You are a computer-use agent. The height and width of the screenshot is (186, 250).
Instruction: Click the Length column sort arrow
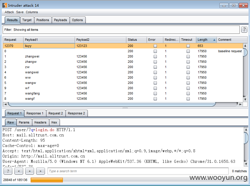214,40
